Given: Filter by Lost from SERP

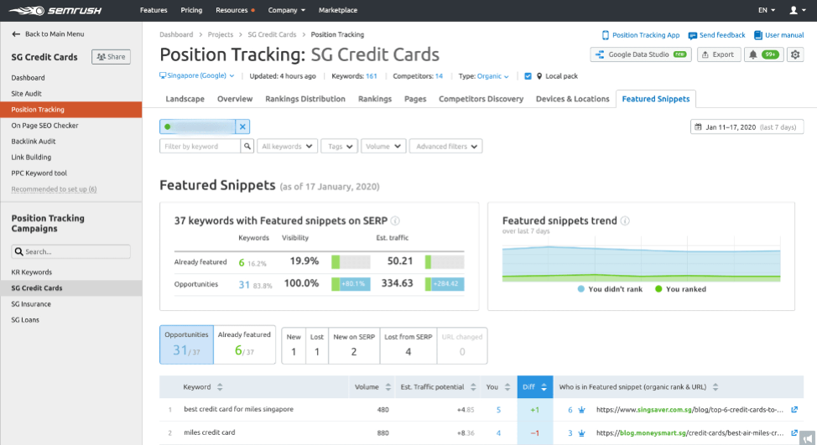Looking at the screenshot, I should click(408, 345).
